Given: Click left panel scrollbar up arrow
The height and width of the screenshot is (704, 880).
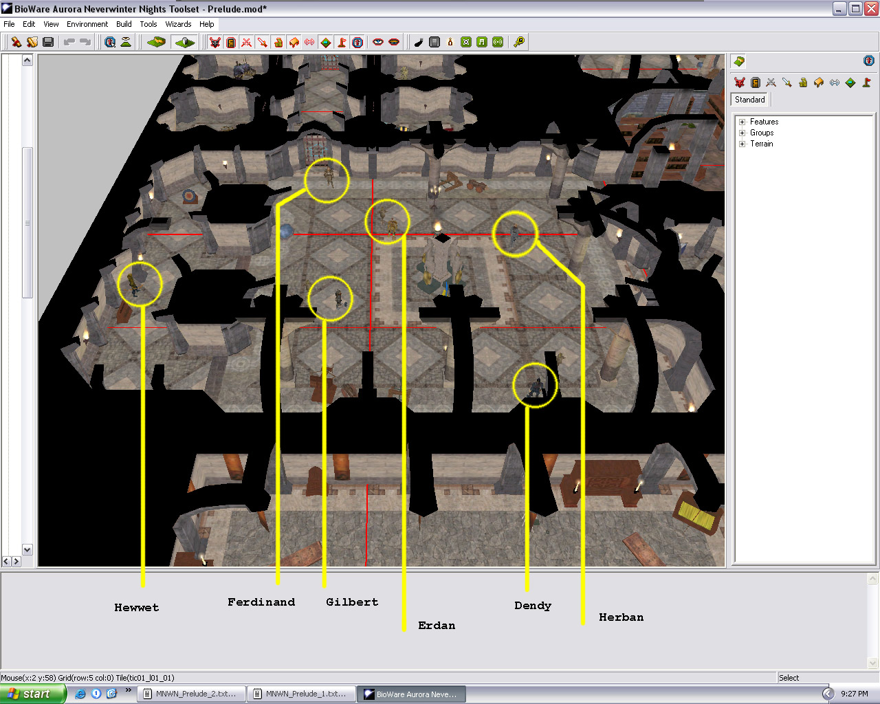Looking at the screenshot, I should pyautogui.click(x=27, y=60).
